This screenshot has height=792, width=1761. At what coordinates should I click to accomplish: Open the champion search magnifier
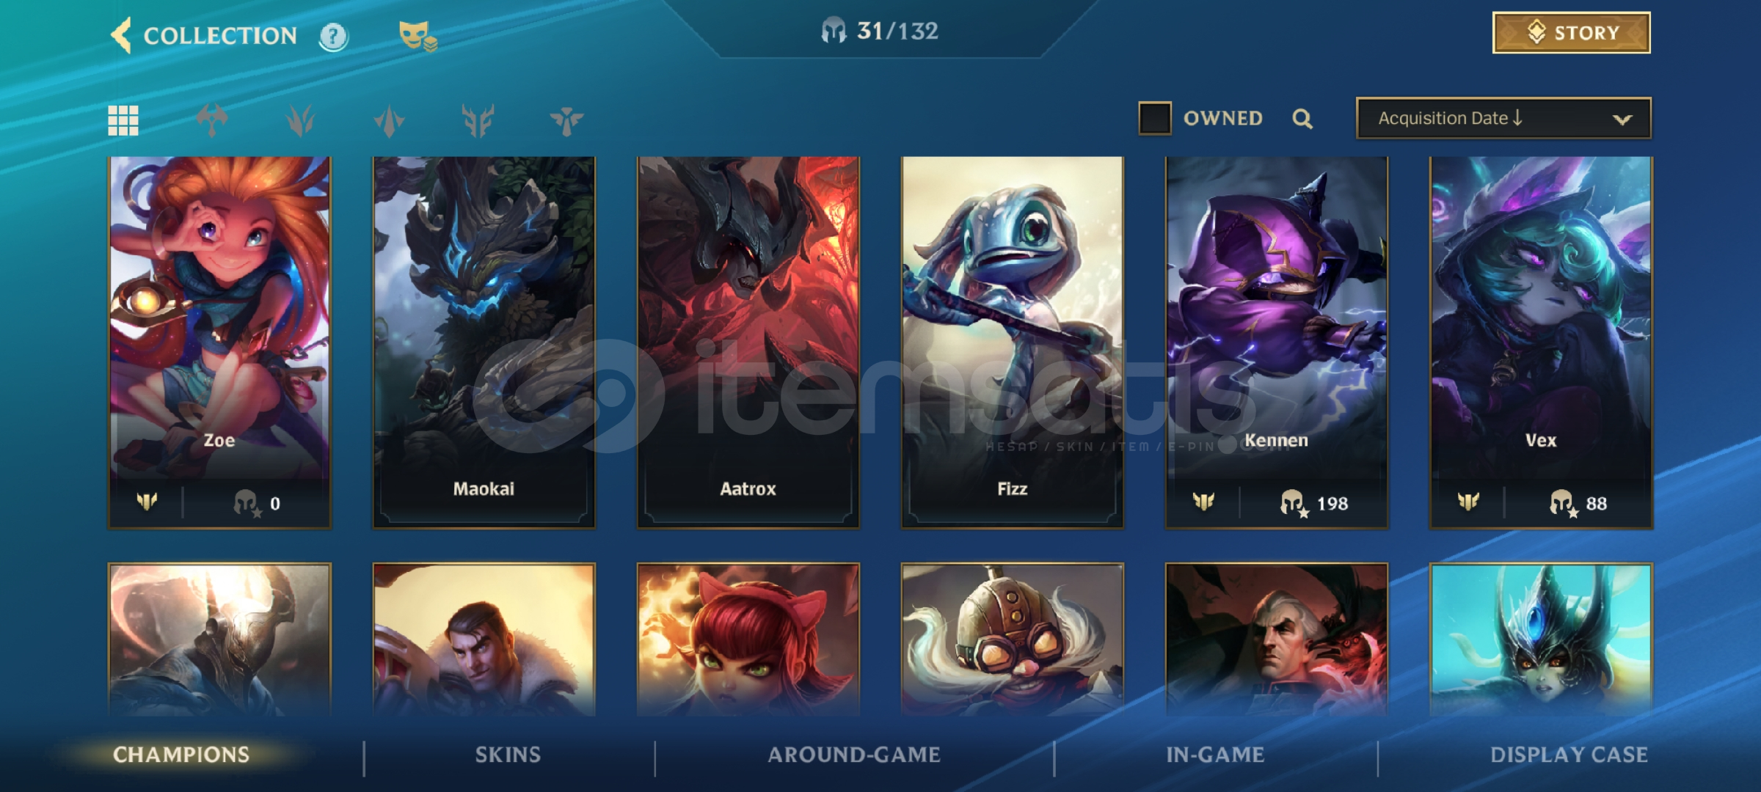(1302, 119)
